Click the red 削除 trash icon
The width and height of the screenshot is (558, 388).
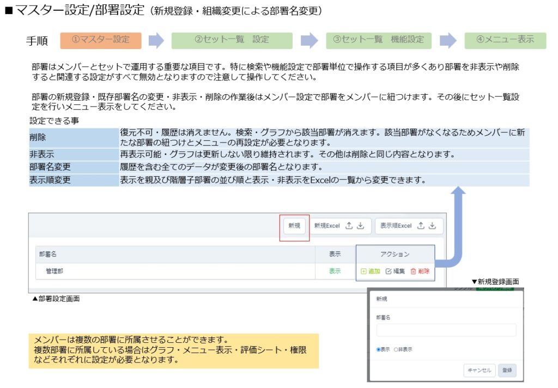pos(413,271)
